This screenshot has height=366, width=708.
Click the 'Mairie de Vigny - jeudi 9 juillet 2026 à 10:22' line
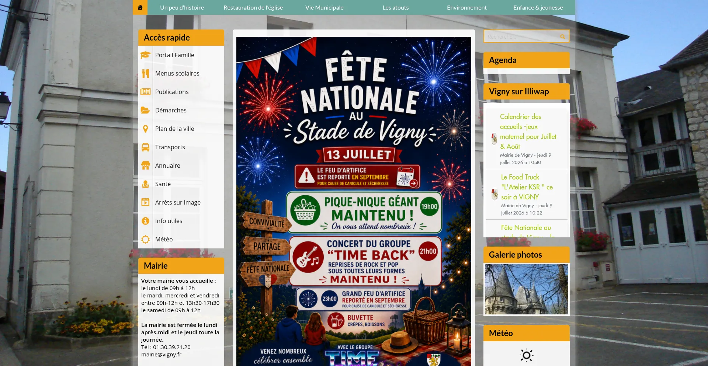point(527,209)
